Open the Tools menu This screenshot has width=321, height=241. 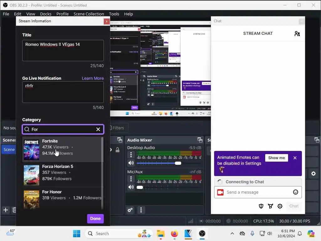pos(114,14)
